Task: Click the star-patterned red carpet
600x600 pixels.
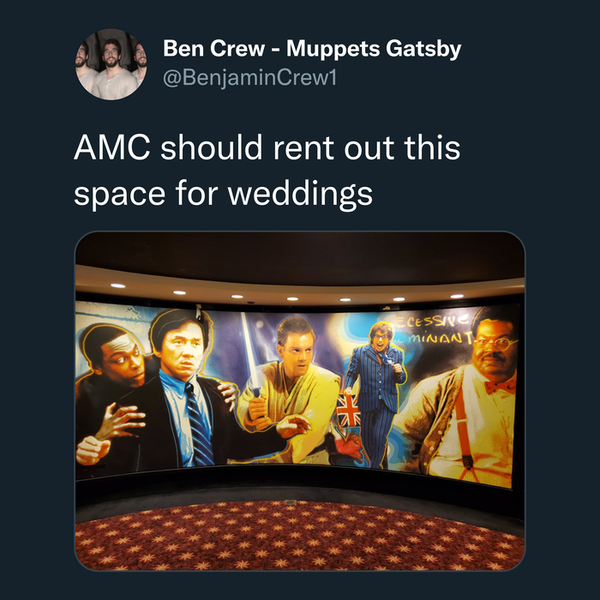Action: click(300, 536)
